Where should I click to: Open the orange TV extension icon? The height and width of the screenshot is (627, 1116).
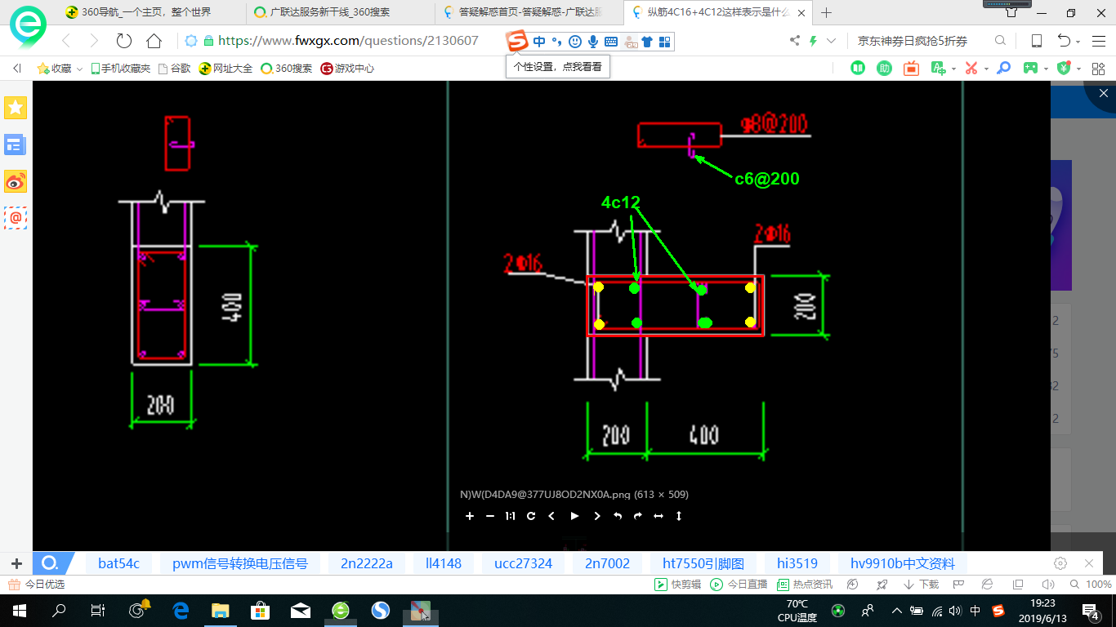(x=911, y=69)
